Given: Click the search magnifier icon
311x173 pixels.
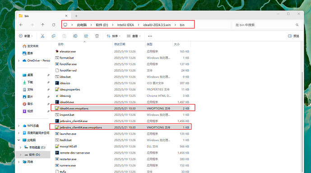Looking at the screenshot, I should coord(297,25).
